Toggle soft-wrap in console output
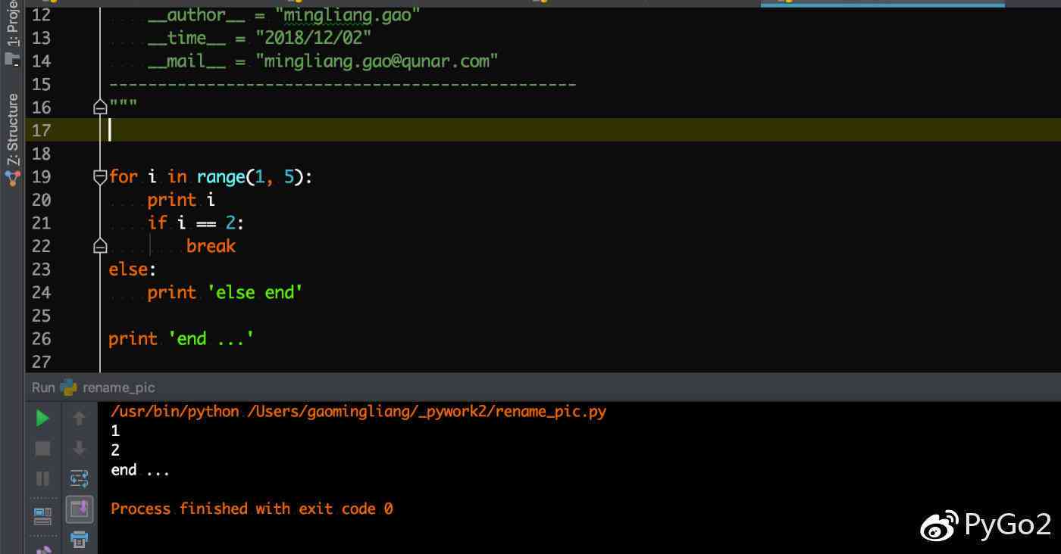 point(79,478)
